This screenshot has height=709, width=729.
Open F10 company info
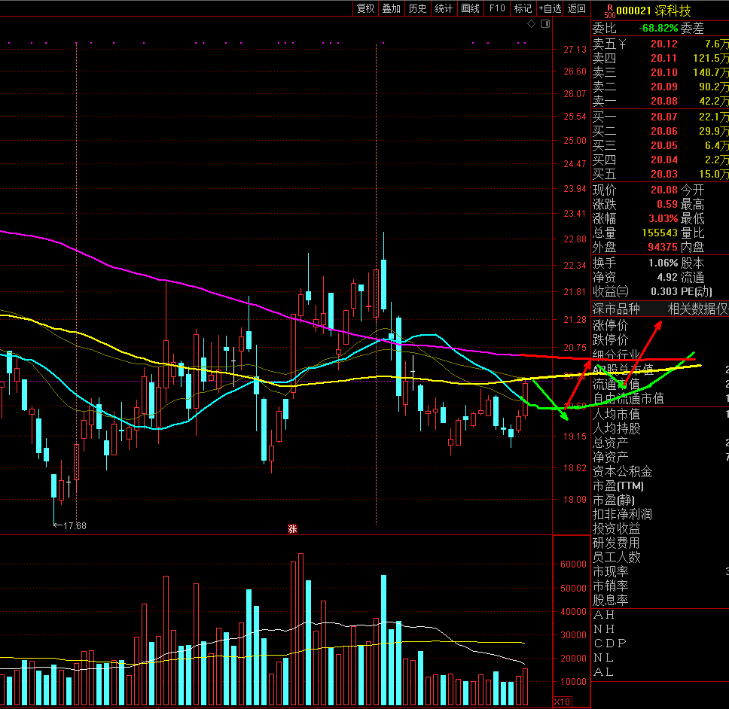497,8
